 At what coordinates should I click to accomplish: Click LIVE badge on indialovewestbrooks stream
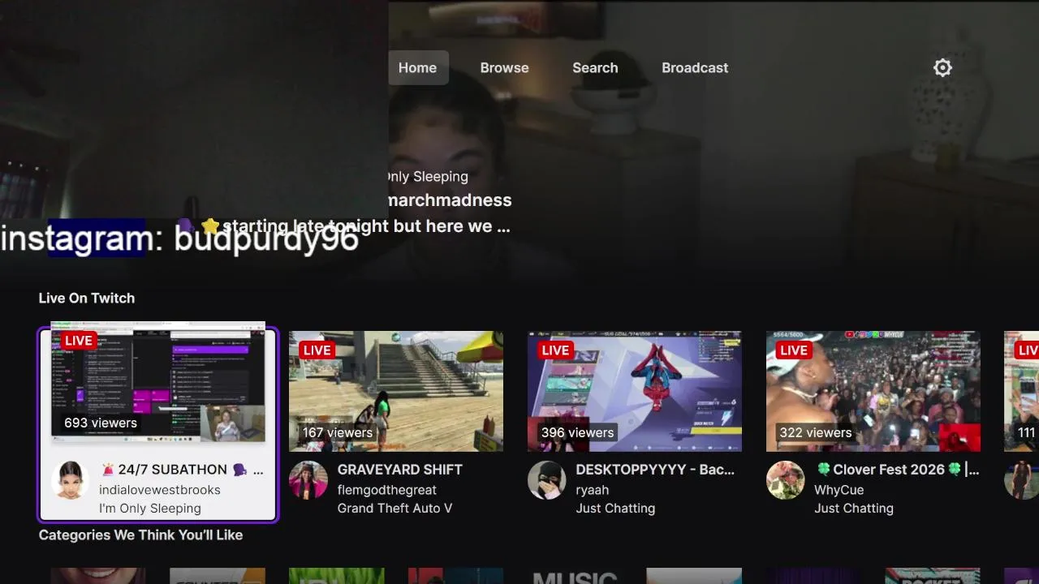79,341
